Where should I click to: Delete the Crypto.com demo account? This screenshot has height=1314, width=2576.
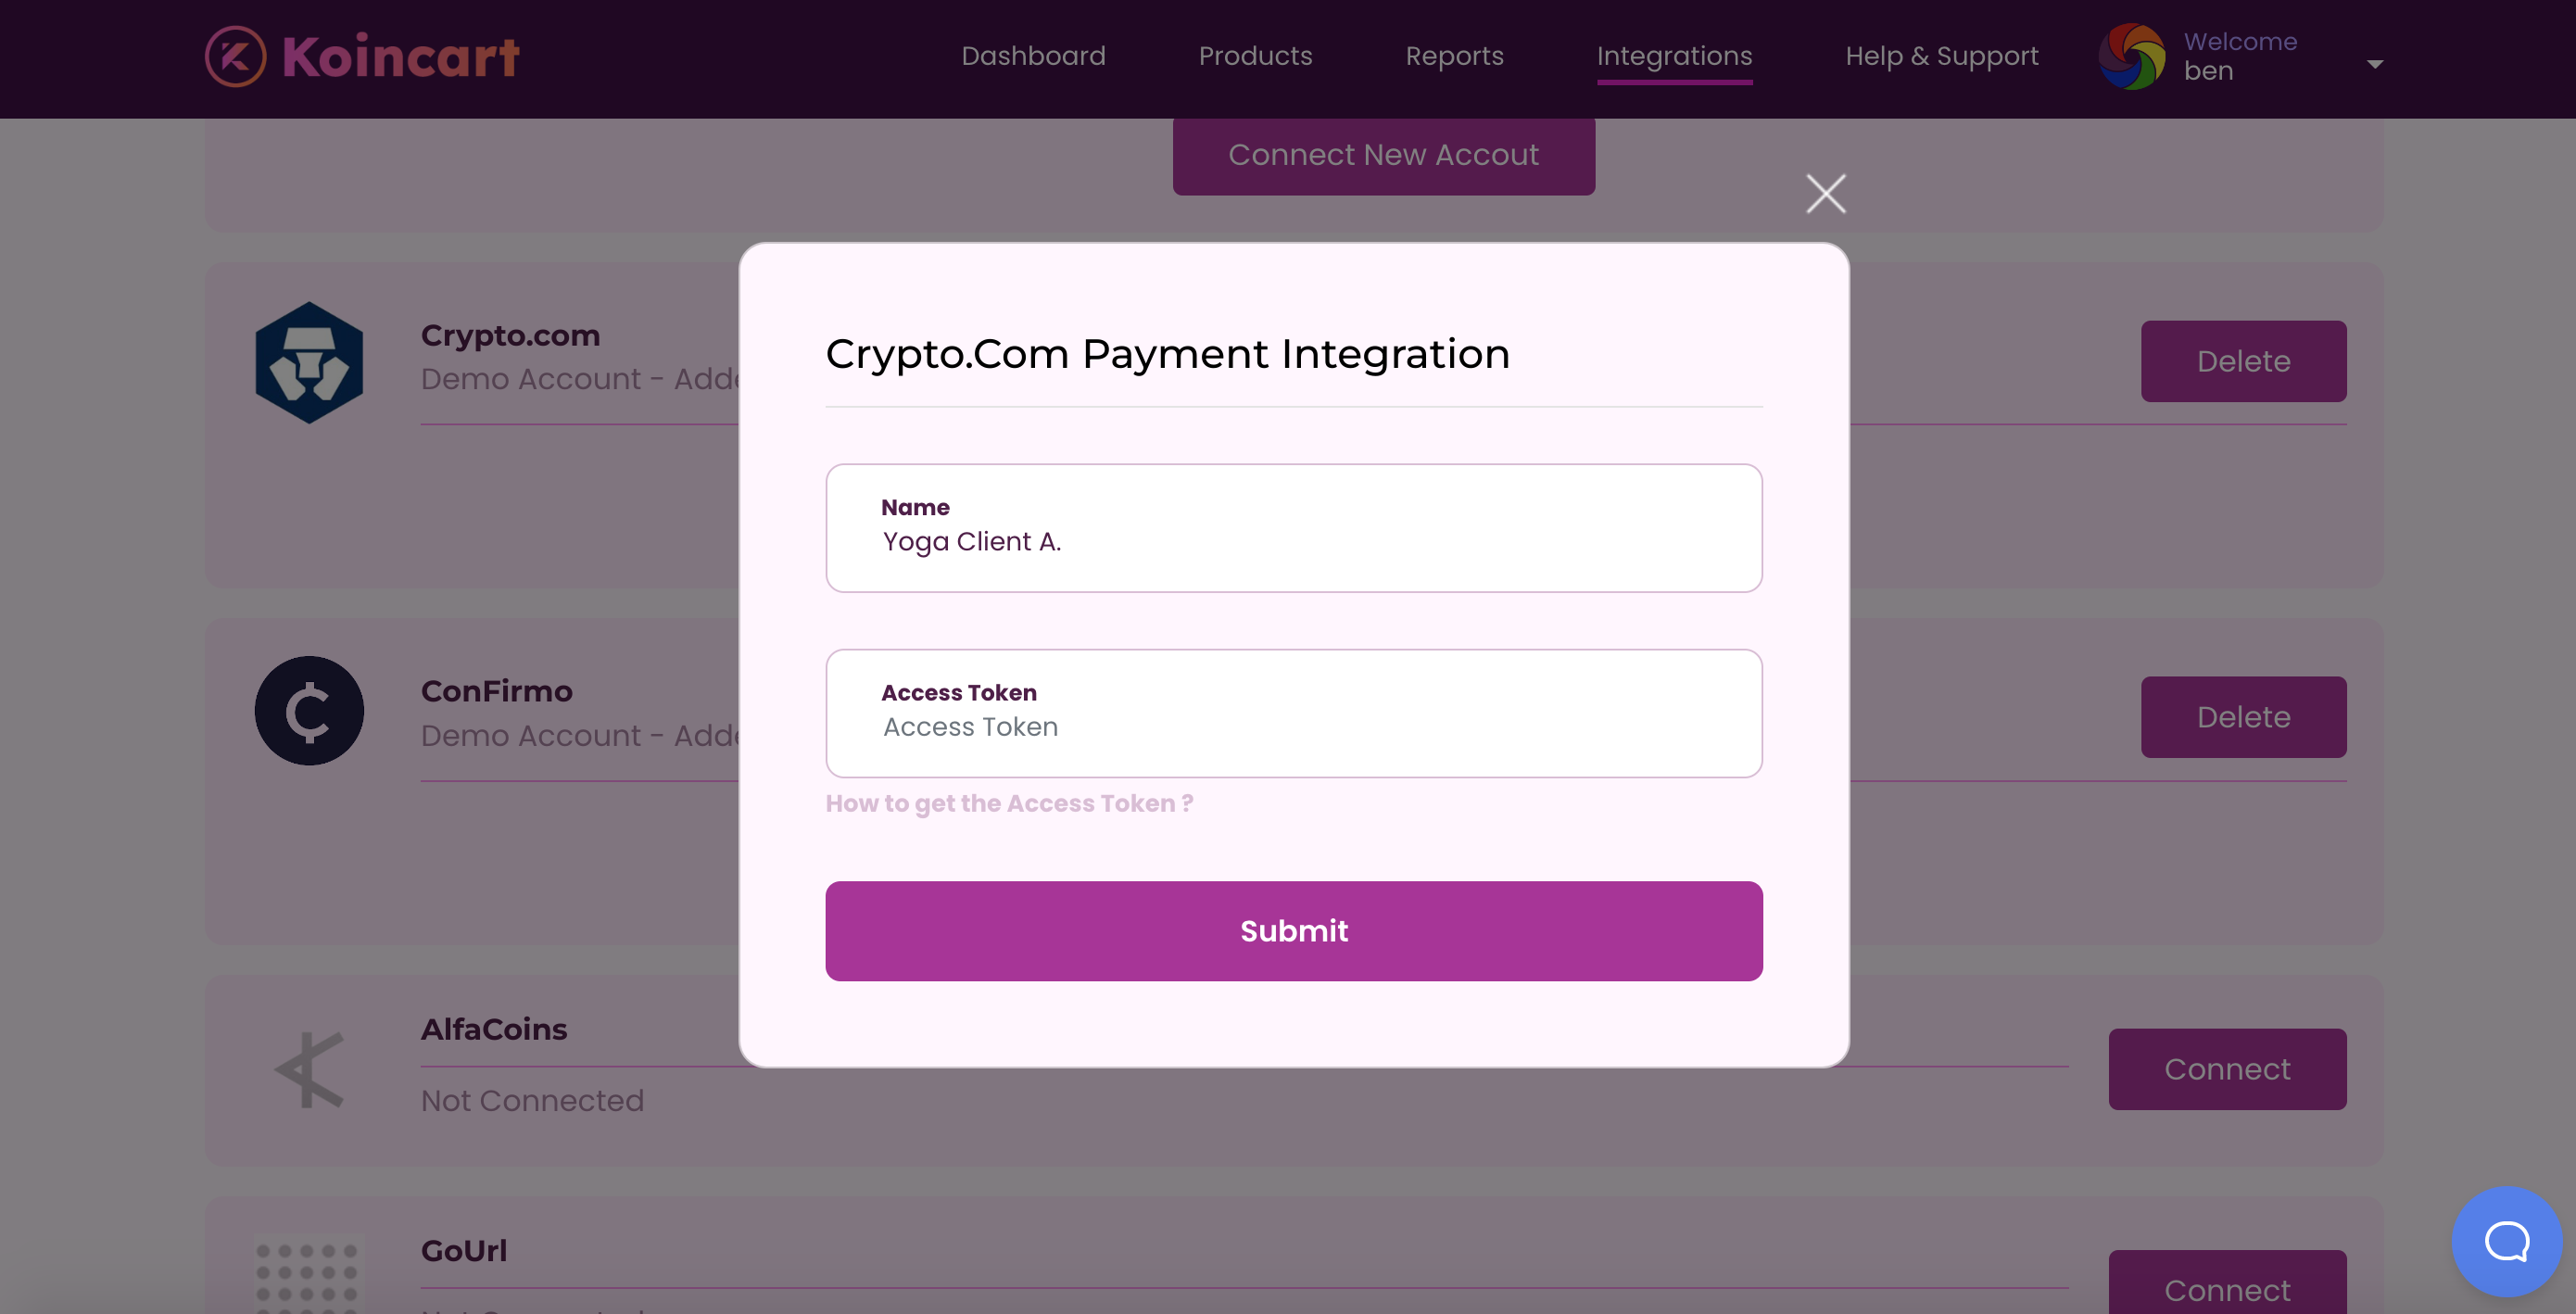tap(2243, 361)
